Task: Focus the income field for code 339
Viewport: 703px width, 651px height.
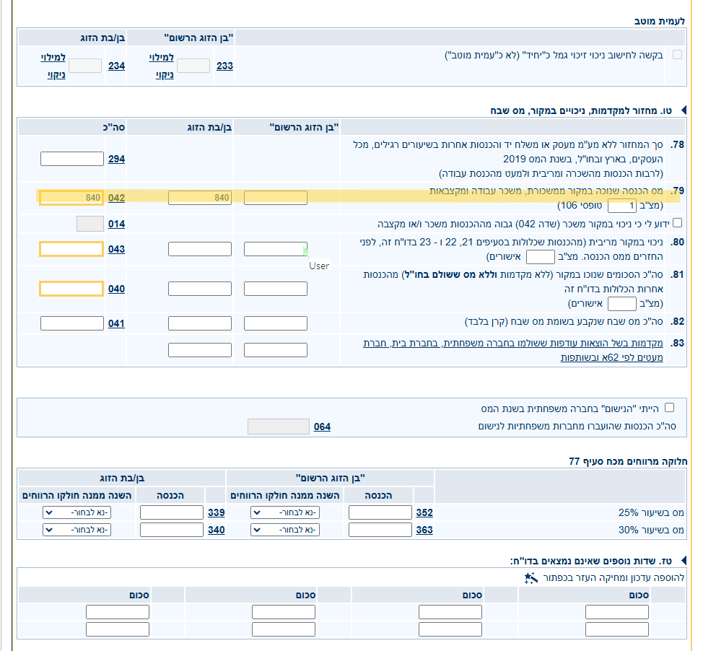Action: (x=172, y=512)
